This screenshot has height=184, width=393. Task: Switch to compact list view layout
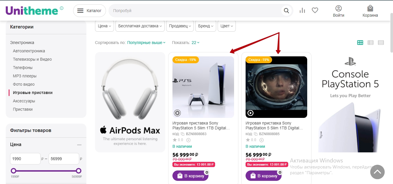[381, 43]
